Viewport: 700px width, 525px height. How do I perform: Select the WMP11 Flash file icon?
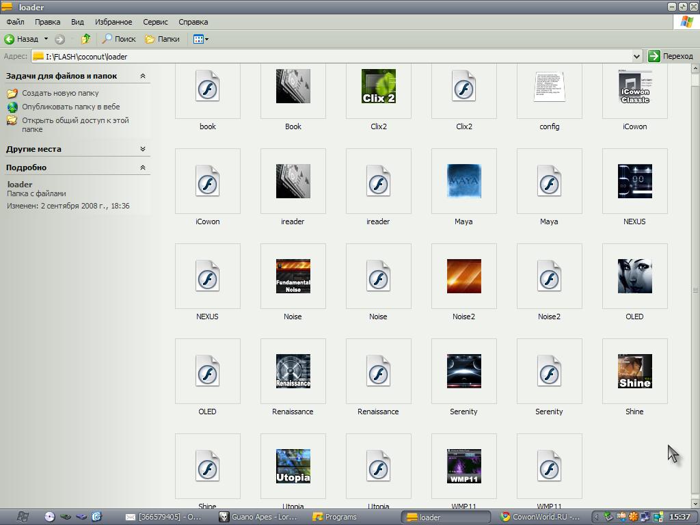550,466
